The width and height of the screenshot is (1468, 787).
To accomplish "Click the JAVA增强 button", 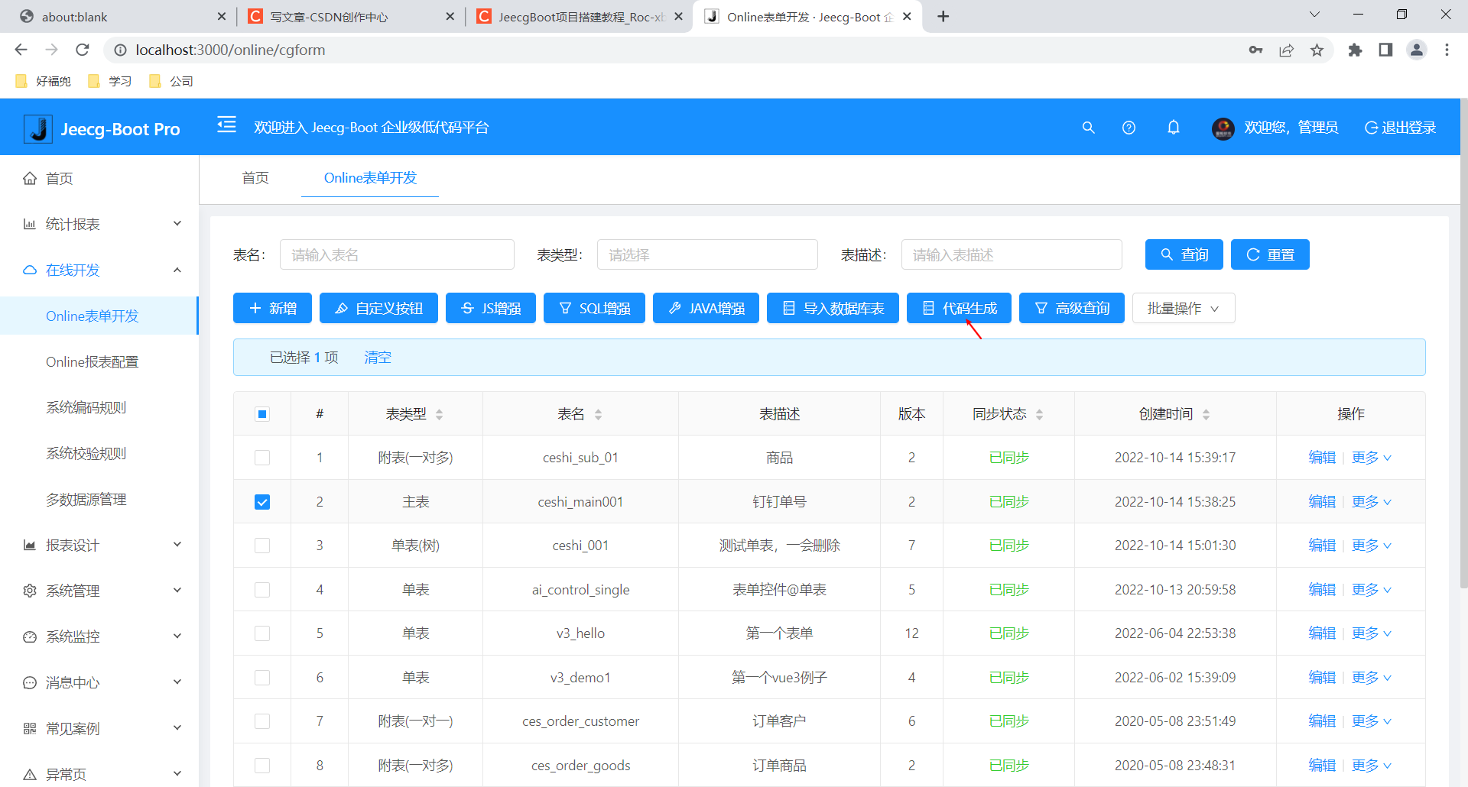I will 706,308.
